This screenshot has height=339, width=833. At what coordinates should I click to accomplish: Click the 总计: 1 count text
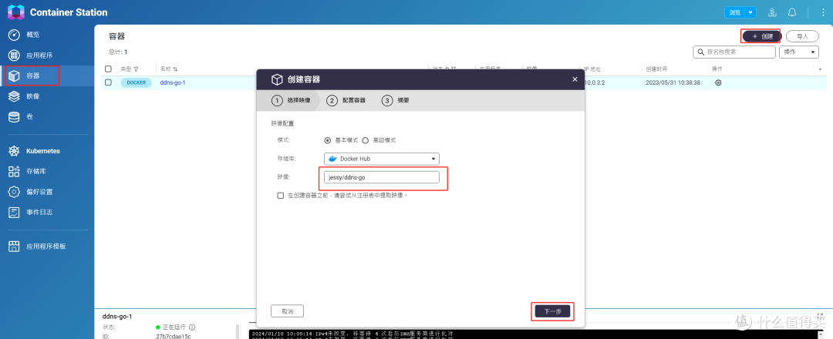coord(118,52)
